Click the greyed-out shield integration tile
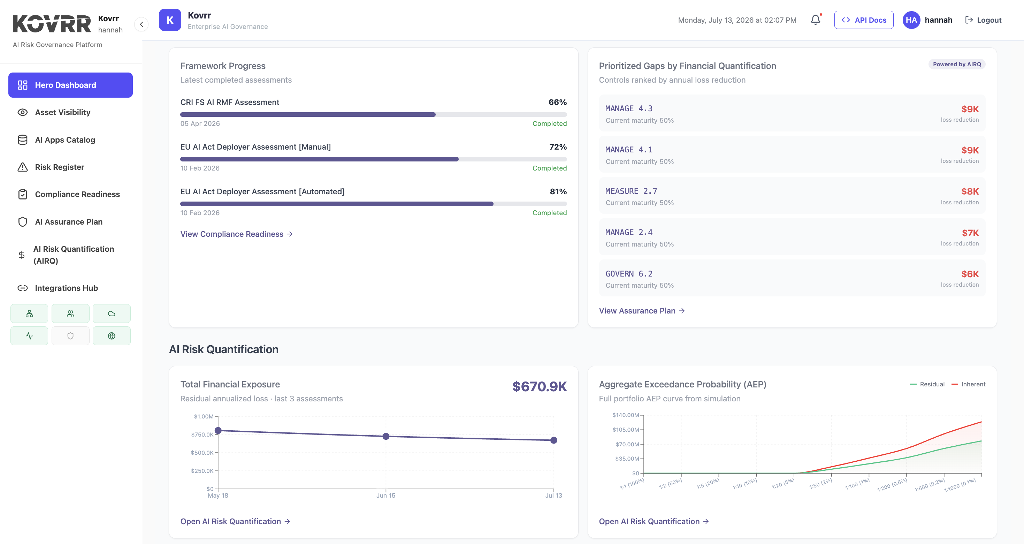The image size is (1024, 544). coord(70,335)
